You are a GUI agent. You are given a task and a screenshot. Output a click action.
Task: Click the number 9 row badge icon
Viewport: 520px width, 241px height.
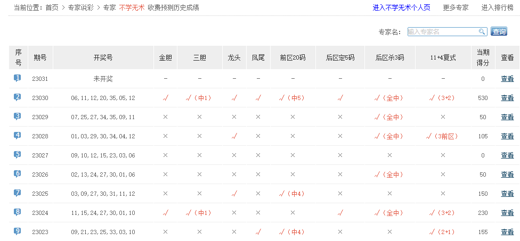tap(18, 231)
